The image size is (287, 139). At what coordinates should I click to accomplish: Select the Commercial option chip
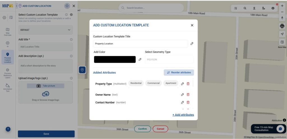coord(154,83)
